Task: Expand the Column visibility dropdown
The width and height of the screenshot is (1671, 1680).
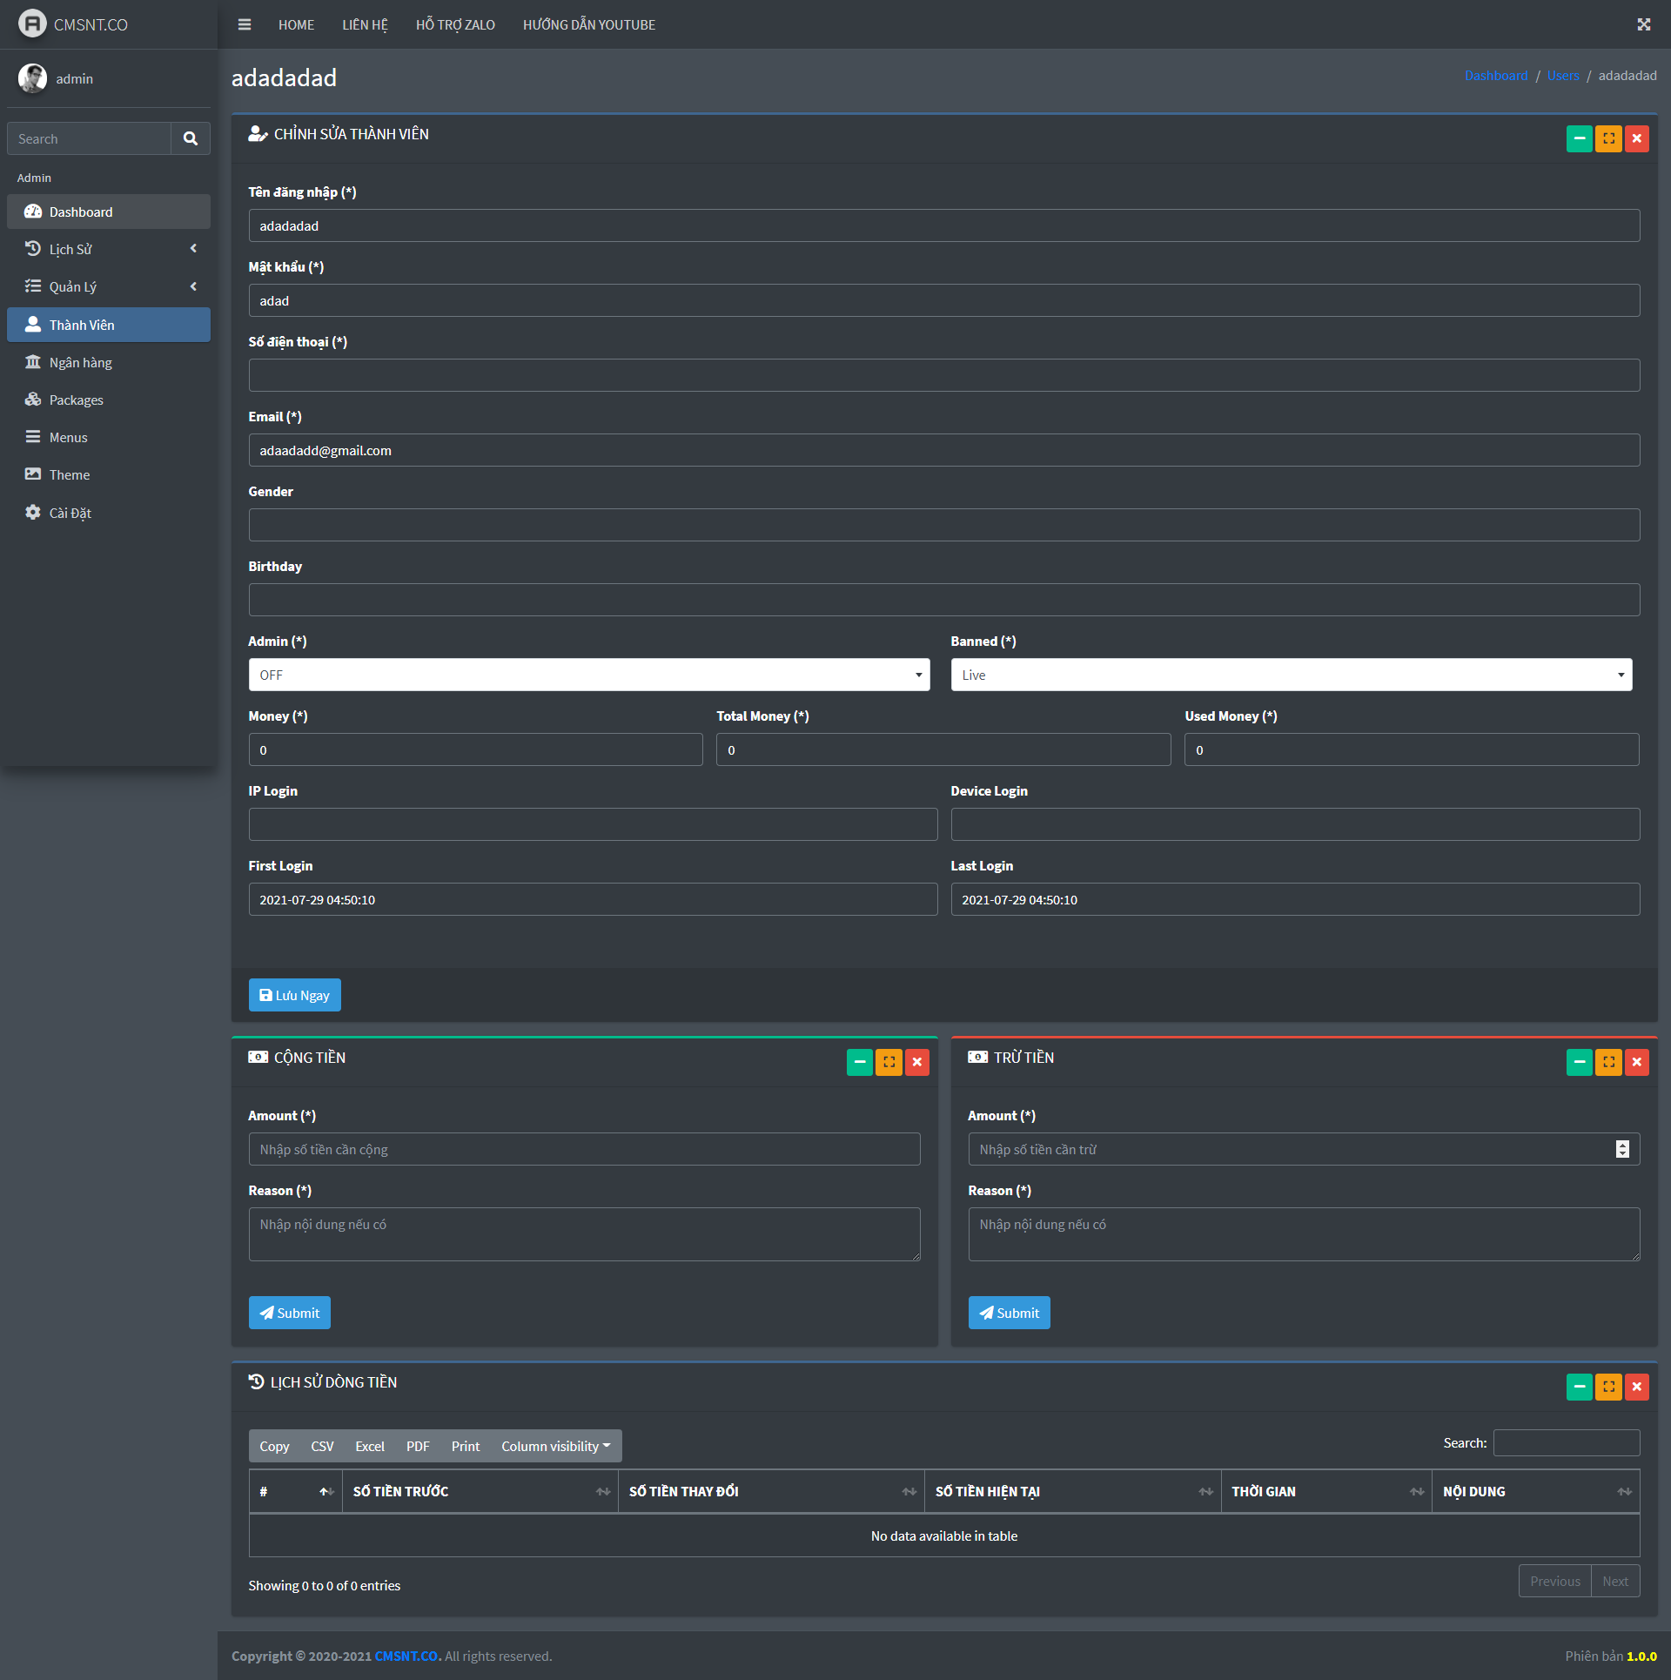Action: point(555,1446)
